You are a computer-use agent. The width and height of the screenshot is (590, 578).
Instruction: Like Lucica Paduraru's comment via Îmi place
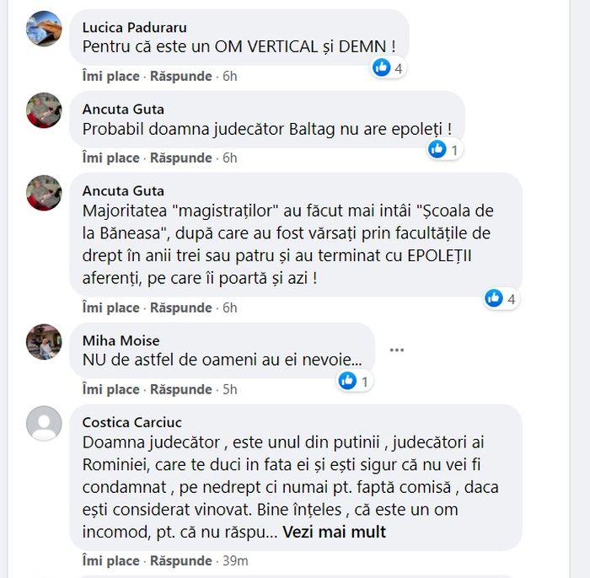(111, 77)
